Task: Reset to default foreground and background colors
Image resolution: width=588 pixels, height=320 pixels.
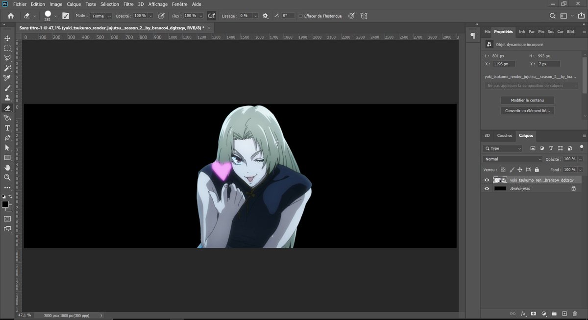Action: 4,197
